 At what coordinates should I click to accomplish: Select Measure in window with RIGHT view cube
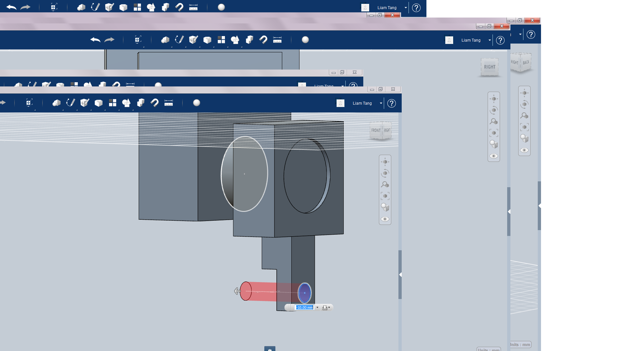[277, 40]
